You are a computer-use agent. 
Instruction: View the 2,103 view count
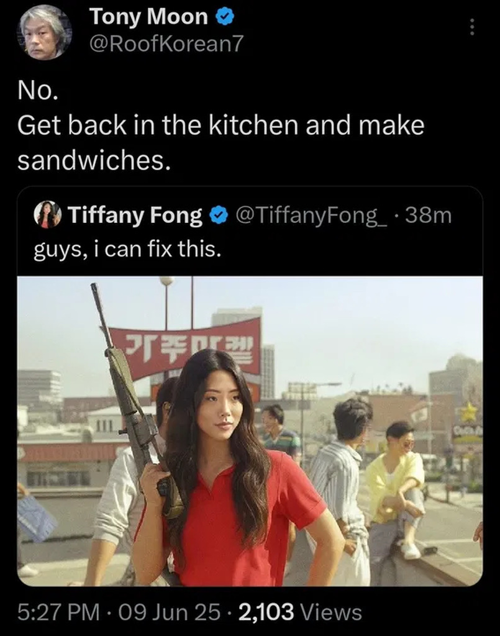tap(266, 612)
